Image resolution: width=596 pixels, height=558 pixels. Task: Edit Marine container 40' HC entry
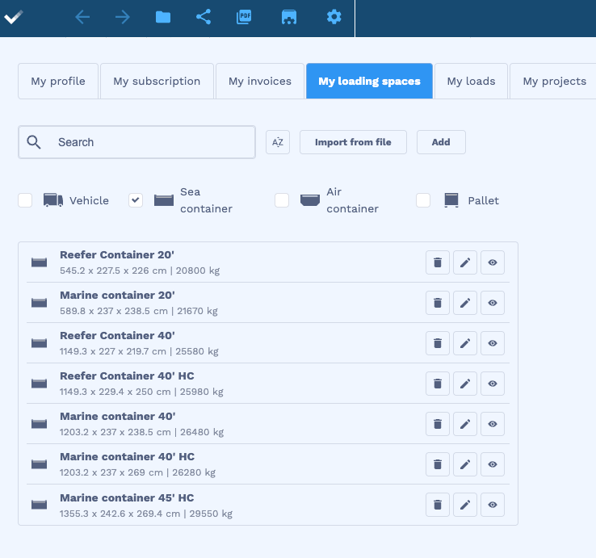(465, 464)
